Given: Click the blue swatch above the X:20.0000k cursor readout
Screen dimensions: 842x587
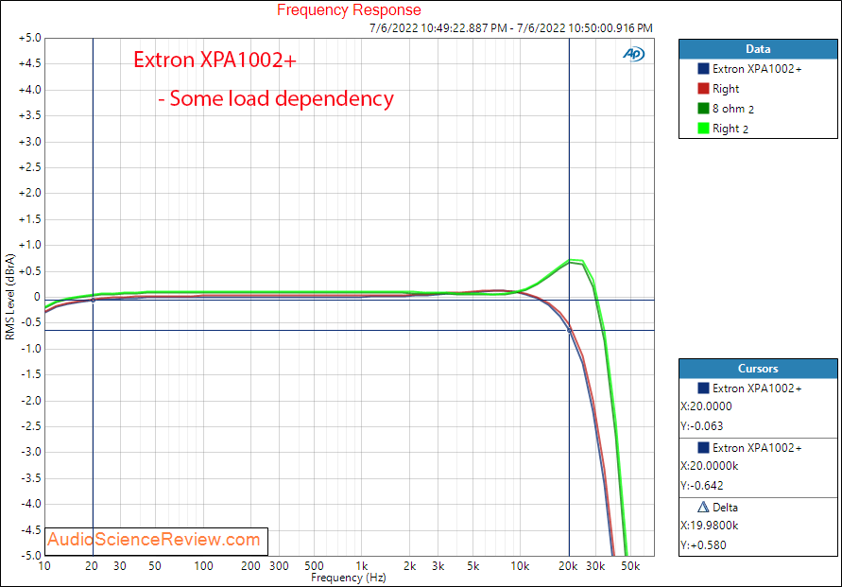Looking at the screenshot, I should tap(703, 448).
